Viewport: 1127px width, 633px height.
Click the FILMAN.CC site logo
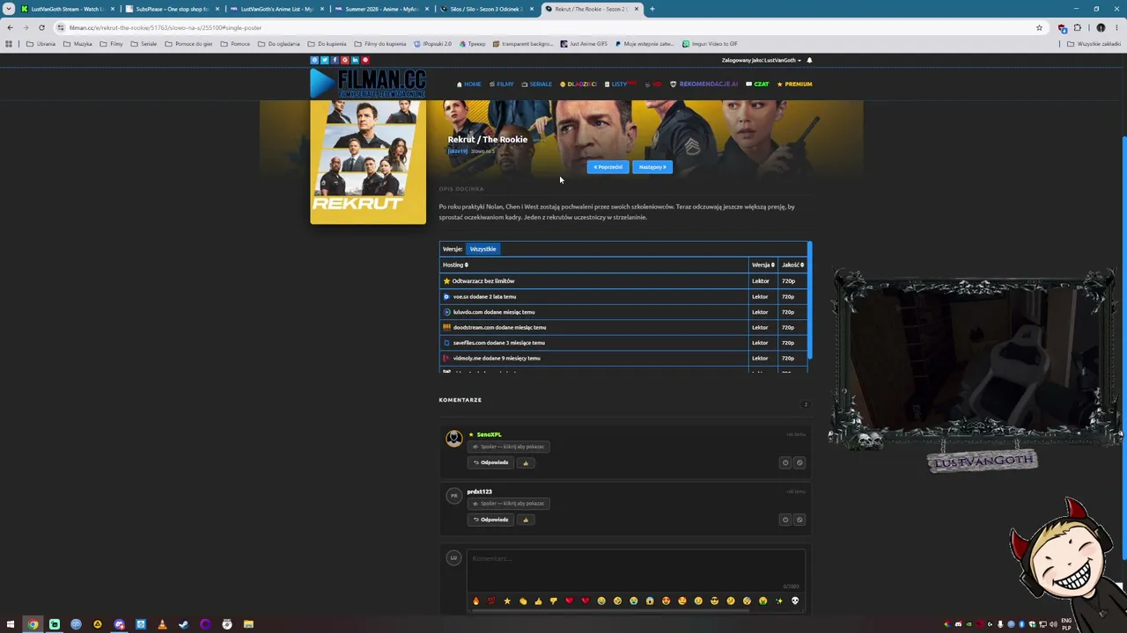[x=368, y=83]
